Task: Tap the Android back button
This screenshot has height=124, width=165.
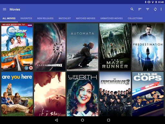Action: pyautogui.click(x=56, y=120)
